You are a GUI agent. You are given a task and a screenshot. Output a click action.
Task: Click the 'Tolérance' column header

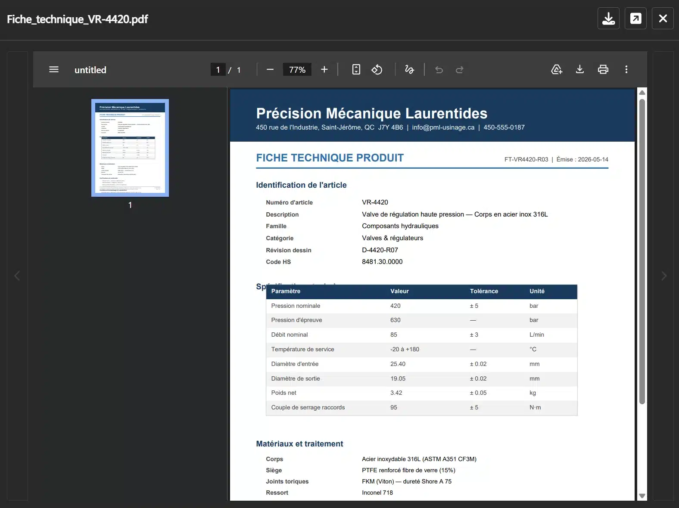click(x=484, y=291)
